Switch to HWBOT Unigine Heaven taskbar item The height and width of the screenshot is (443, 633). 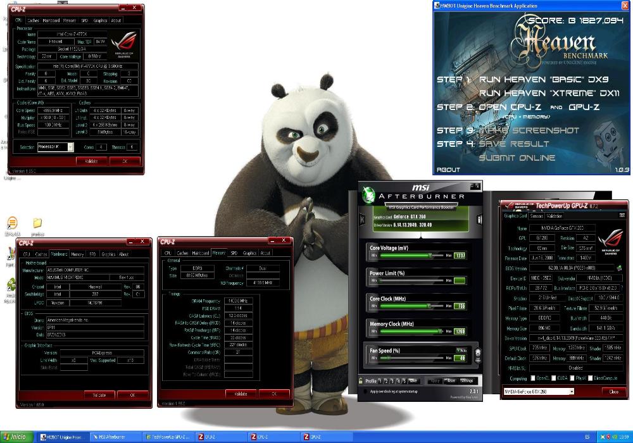tap(62, 437)
